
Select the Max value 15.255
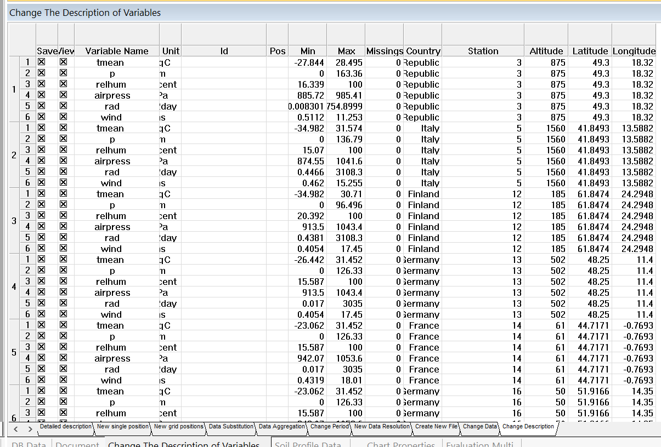click(x=349, y=183)
